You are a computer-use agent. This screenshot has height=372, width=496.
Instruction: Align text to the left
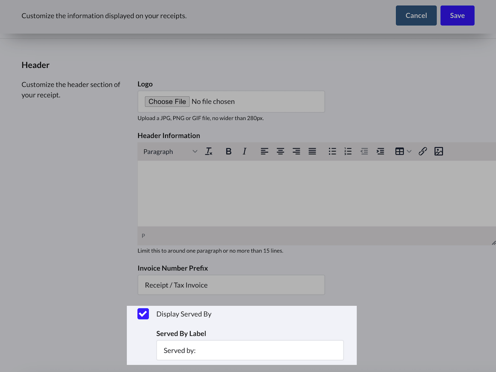[264, 151]
